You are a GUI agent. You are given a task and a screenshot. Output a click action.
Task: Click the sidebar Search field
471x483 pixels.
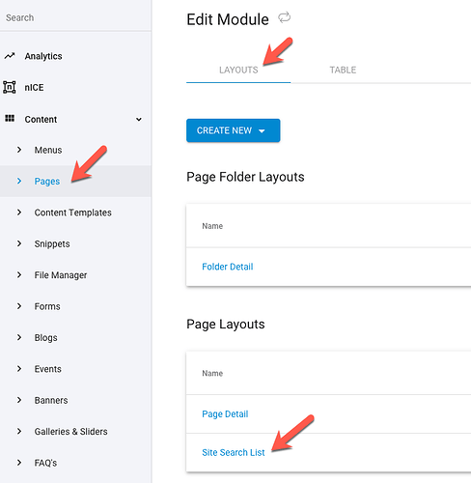tap(75, 17)
